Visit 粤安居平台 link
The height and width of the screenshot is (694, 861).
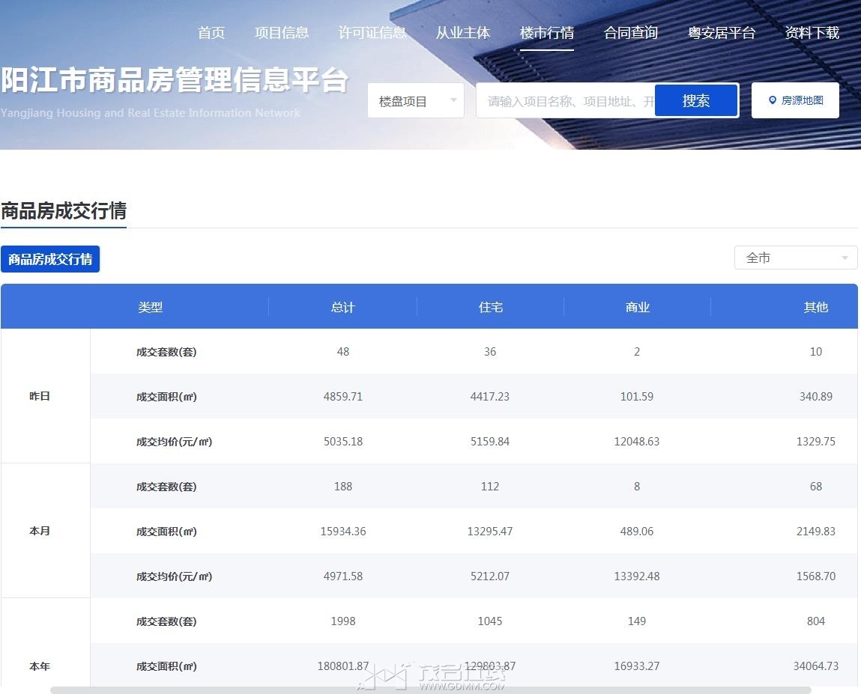[x=722, y=33]
